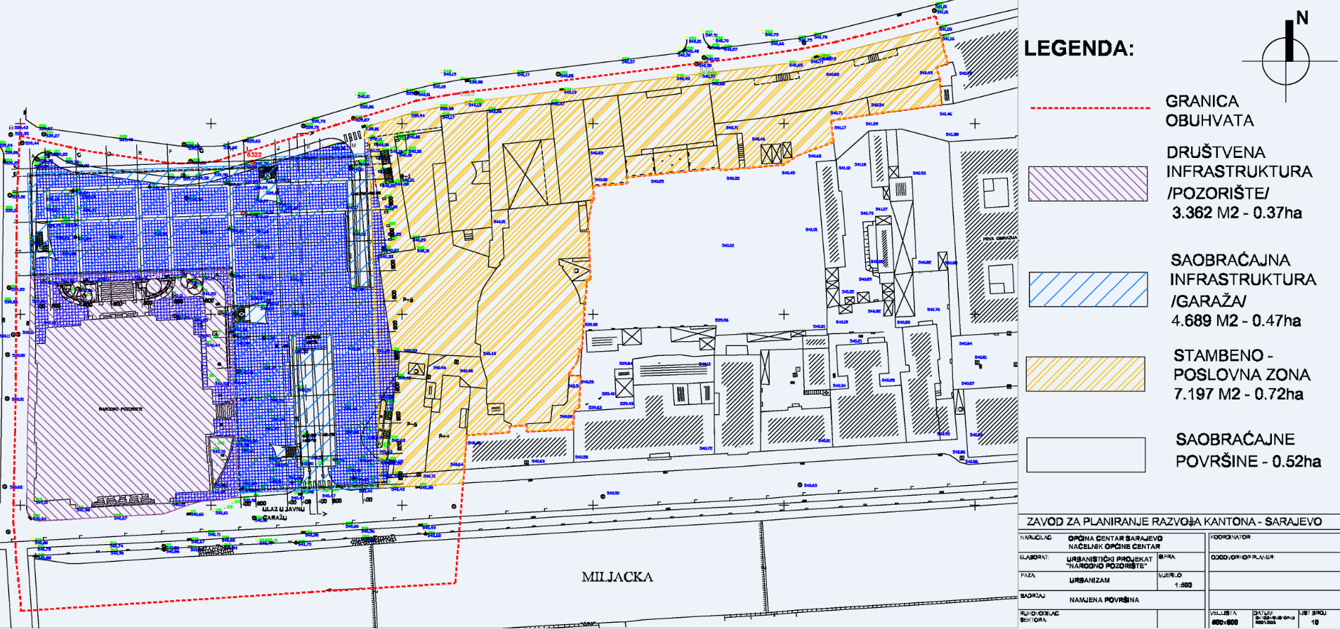Click the LEGENDA heading
This screenshot has width=1340, height=629.
[x=1079, y=48]
